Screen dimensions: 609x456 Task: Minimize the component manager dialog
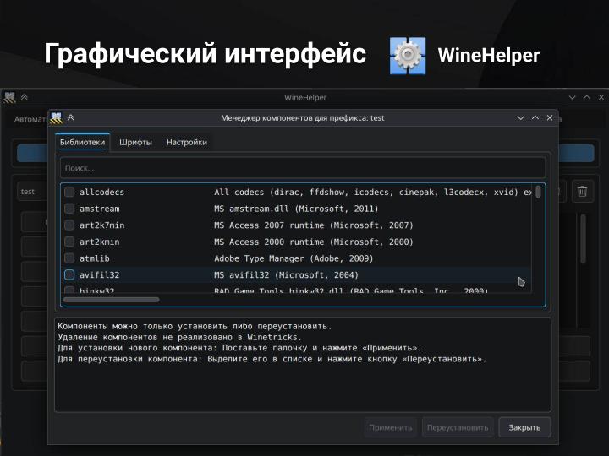pyautogui.click(x=520, y=118)
